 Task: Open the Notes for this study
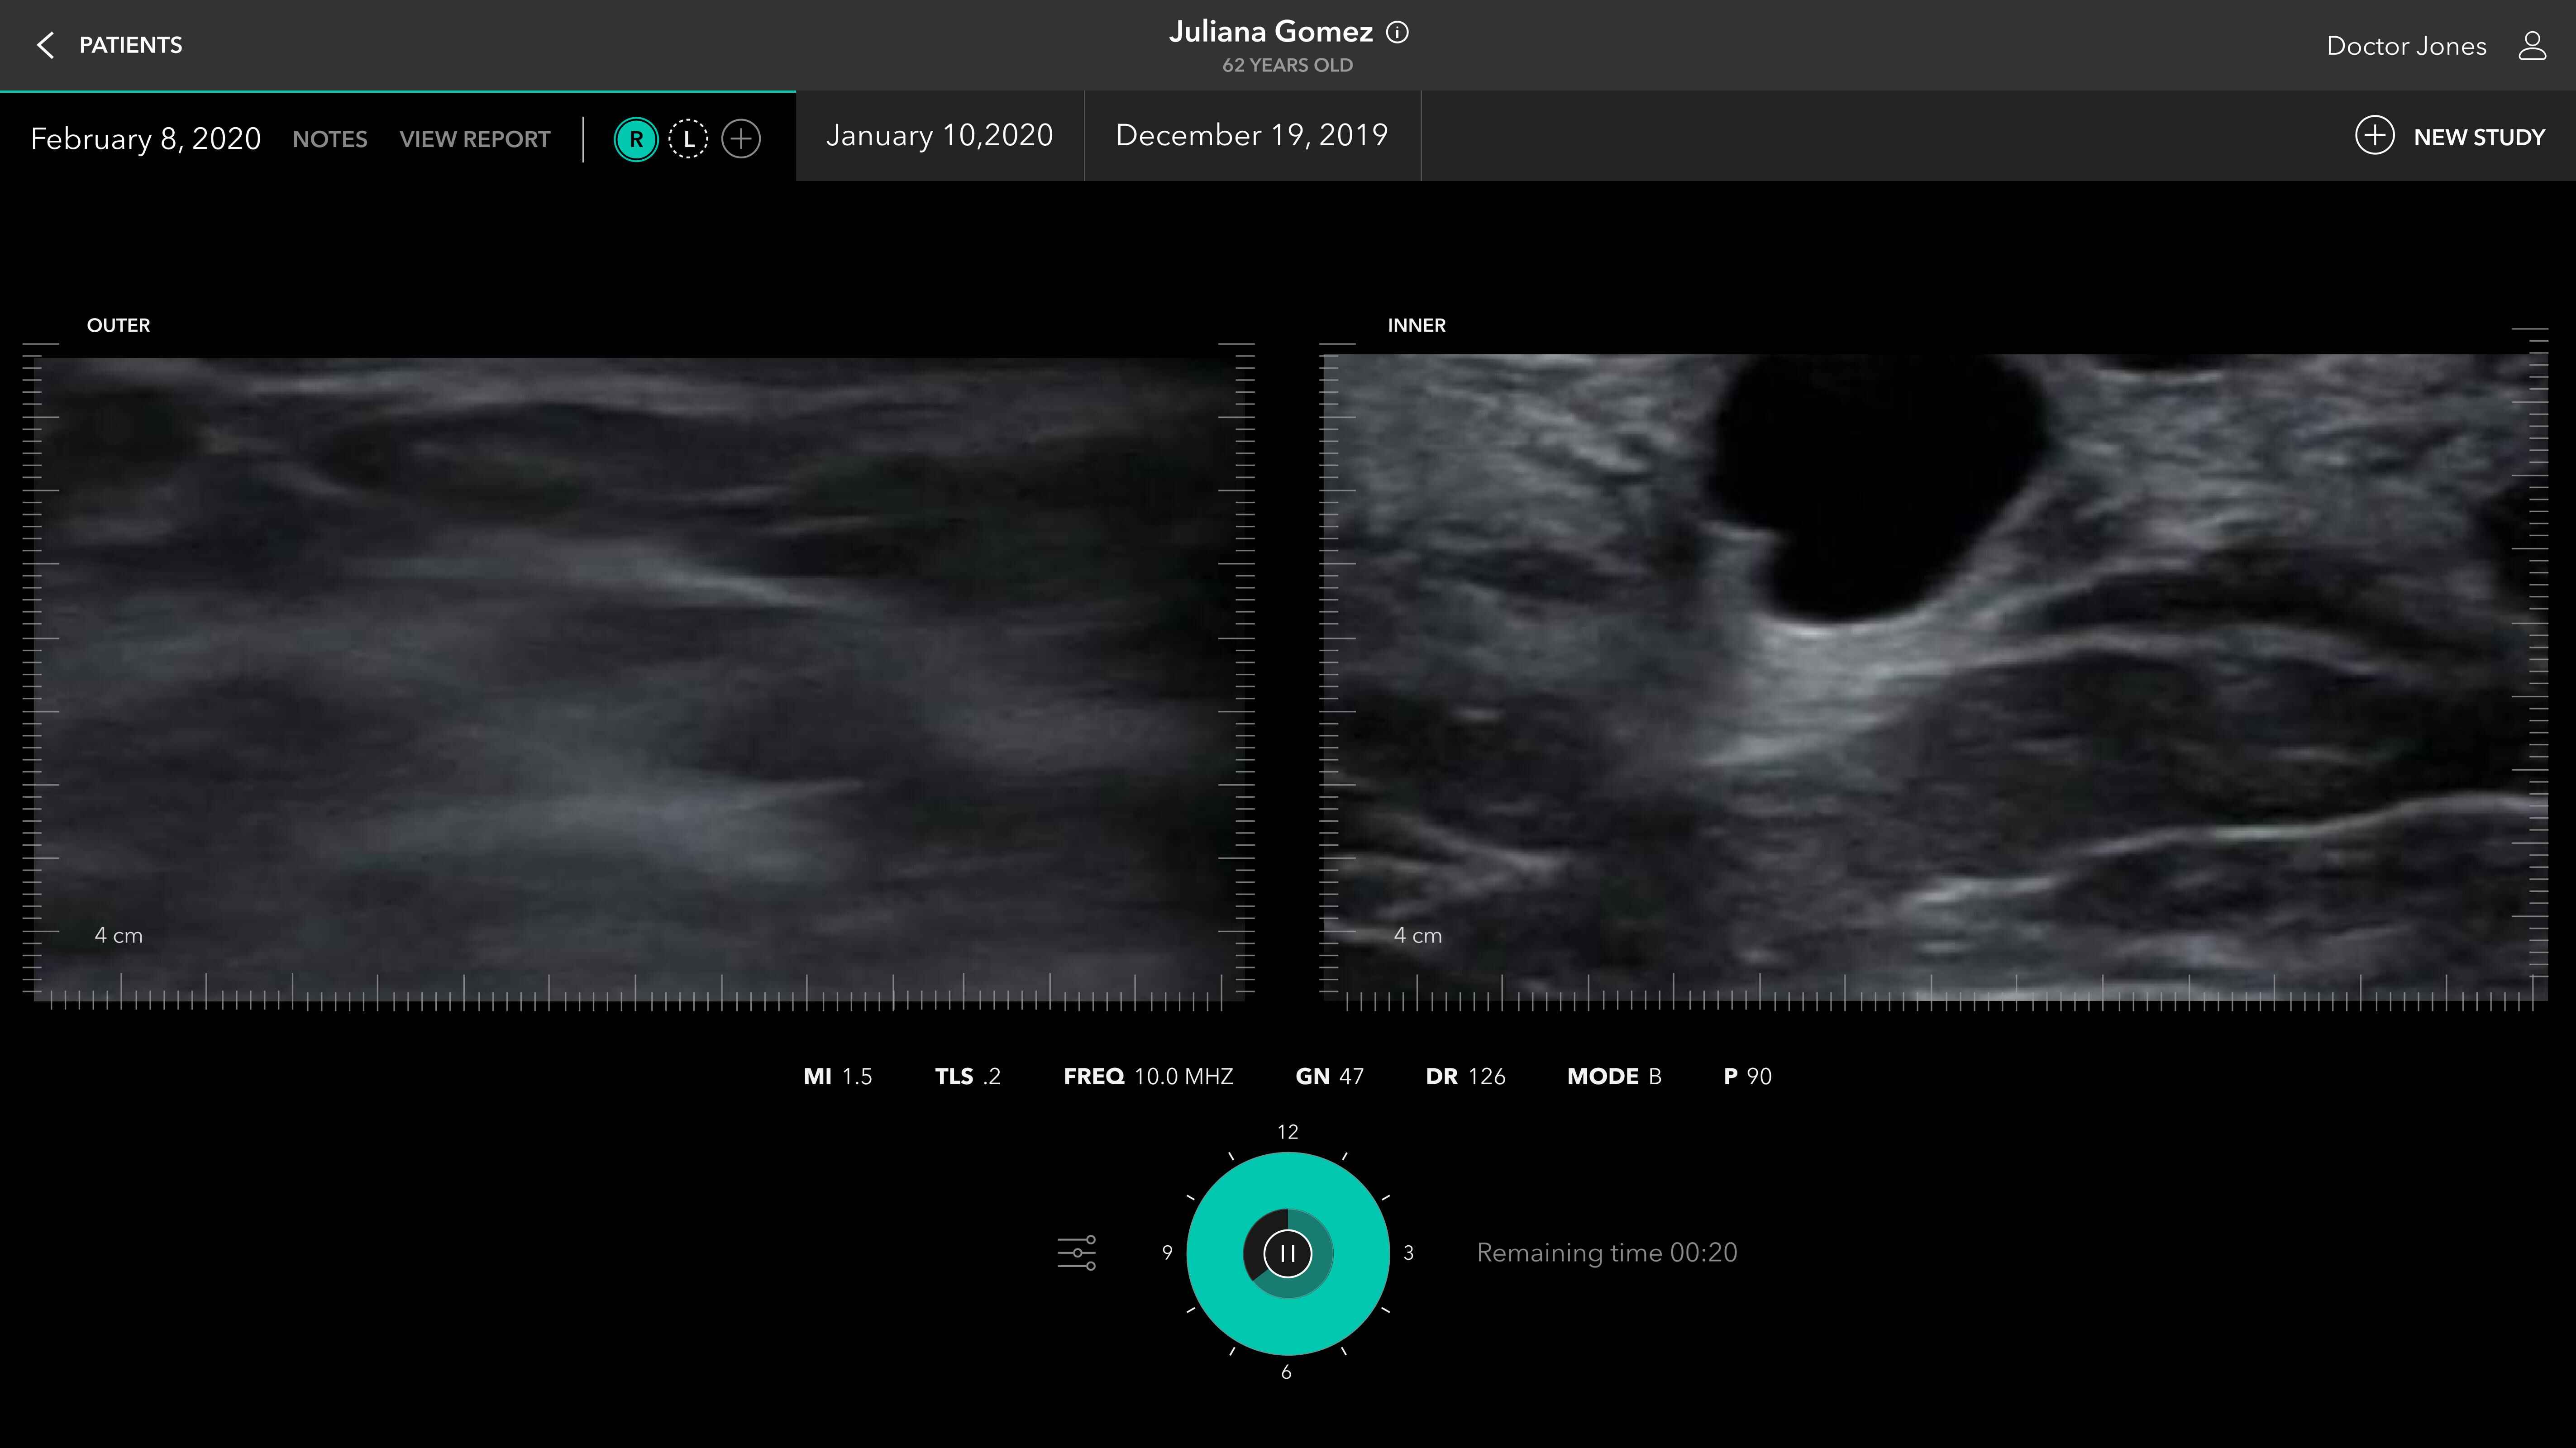click(x=329, y=139)
